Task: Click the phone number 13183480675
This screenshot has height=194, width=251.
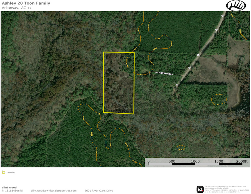Action: click(12, 191)
